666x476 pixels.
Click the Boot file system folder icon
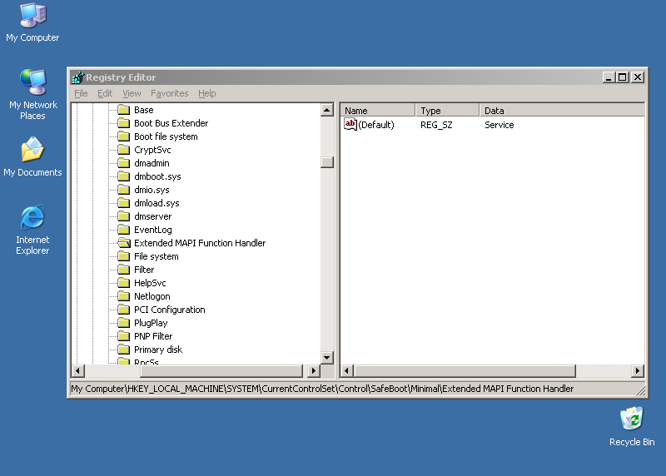pyautogui.click(x=123, y=136)
